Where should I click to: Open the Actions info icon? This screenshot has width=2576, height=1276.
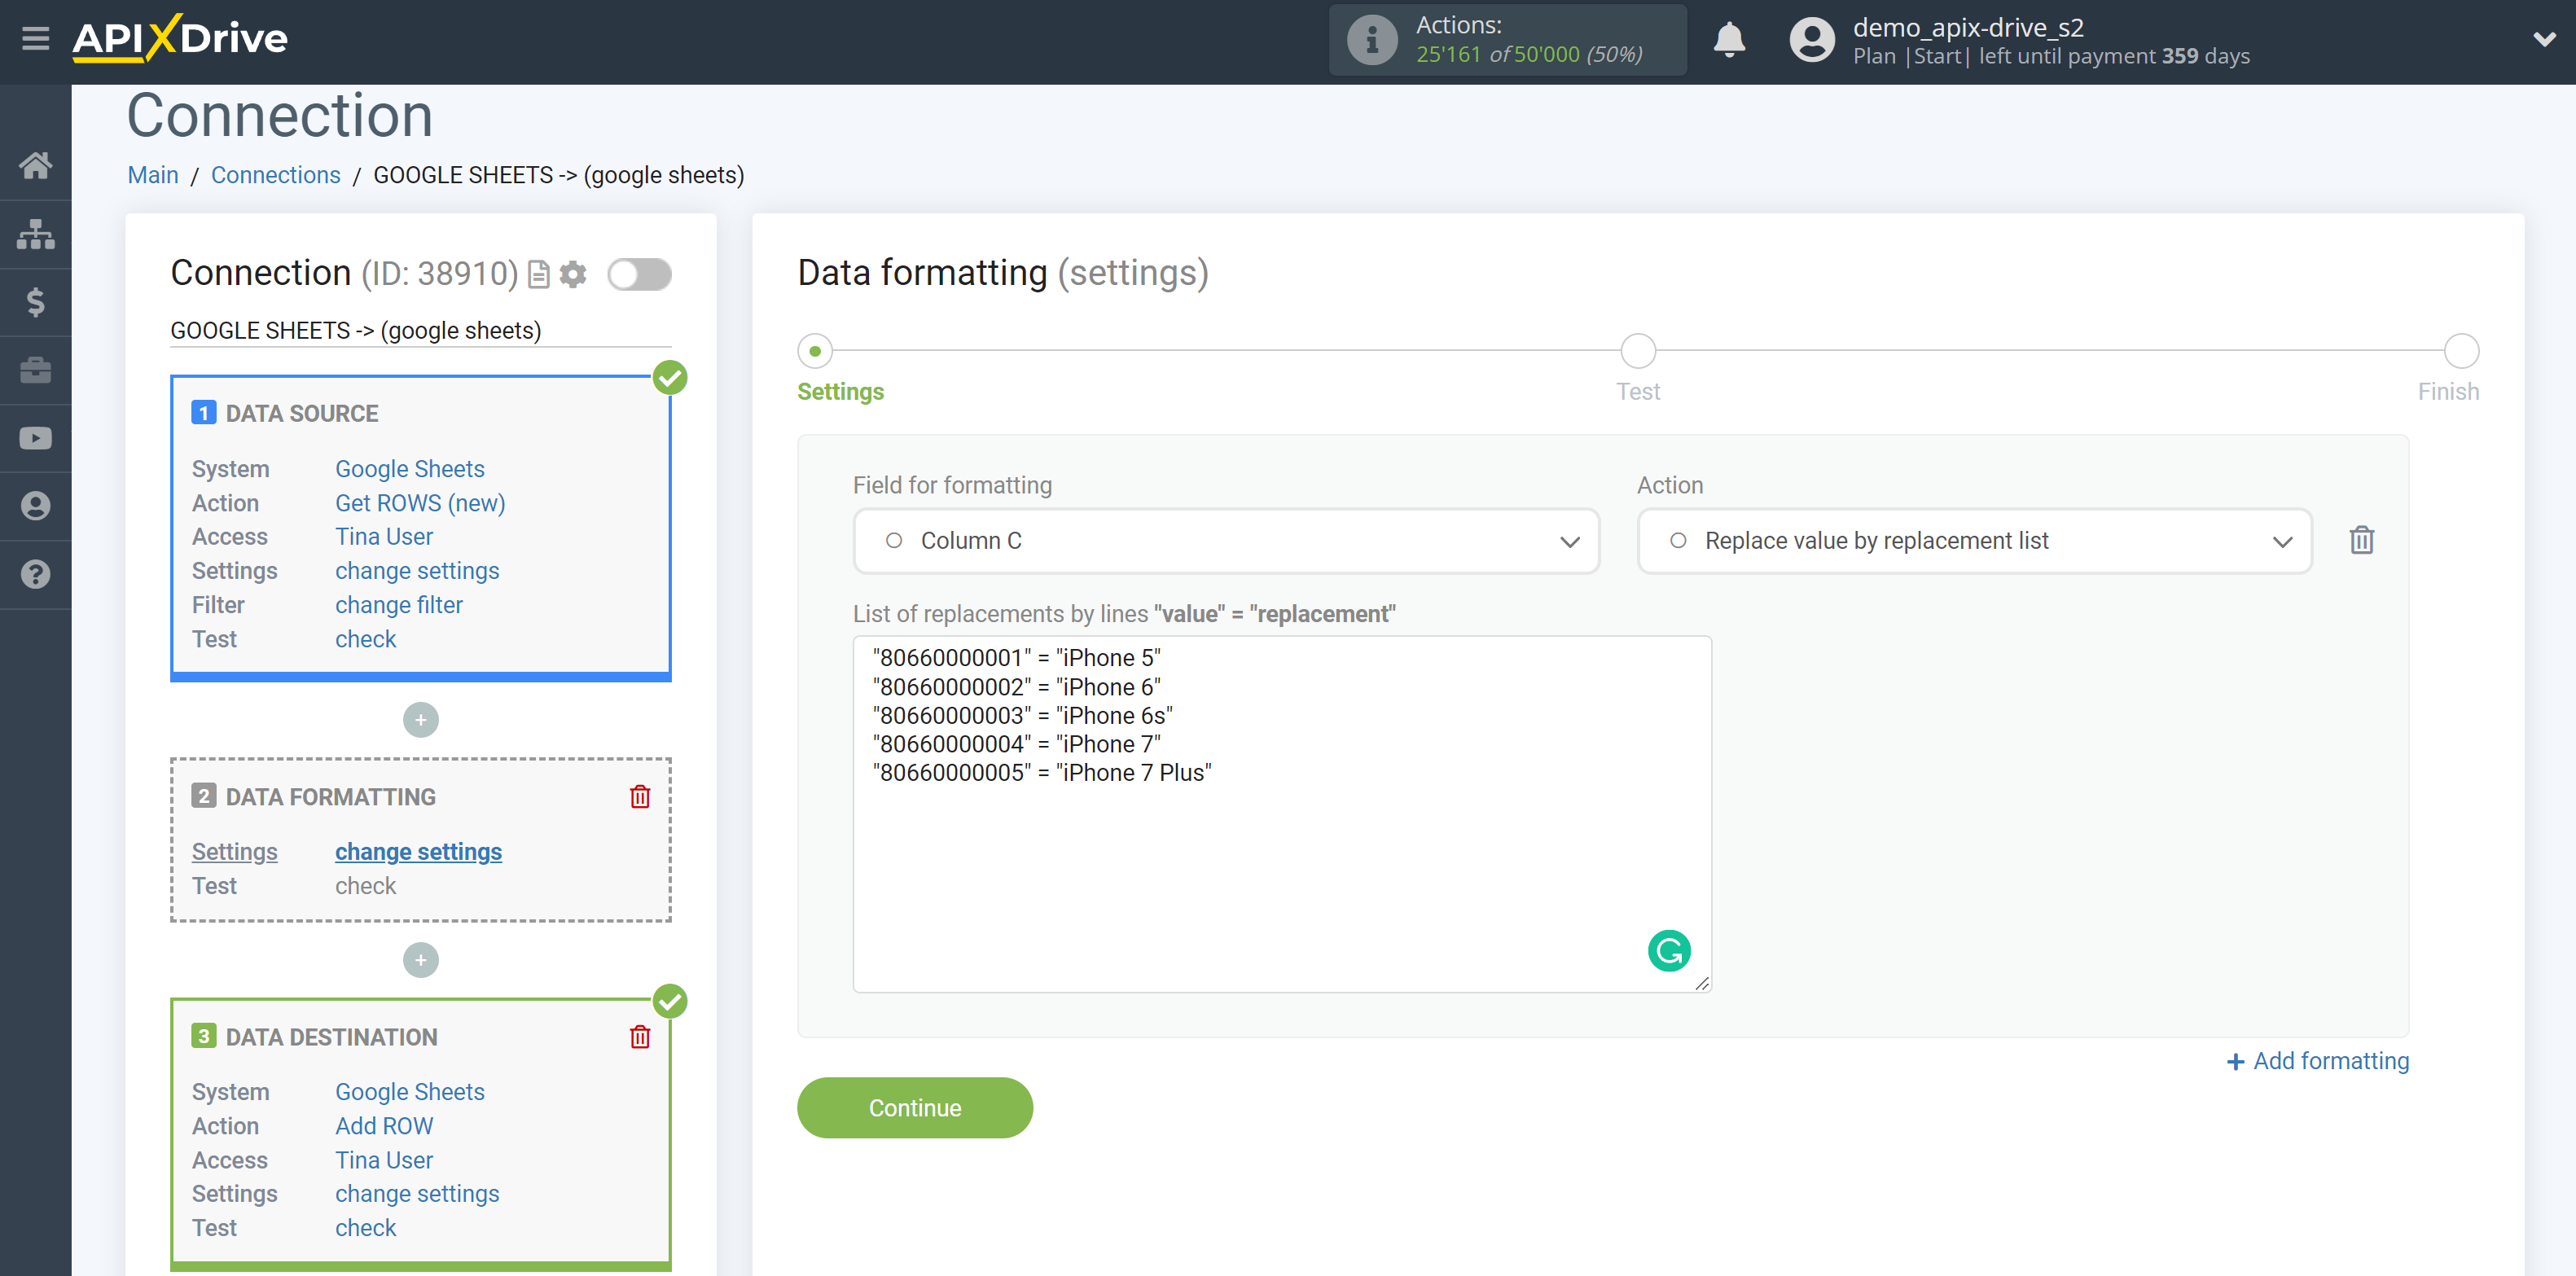click(x=1371, y=40)
